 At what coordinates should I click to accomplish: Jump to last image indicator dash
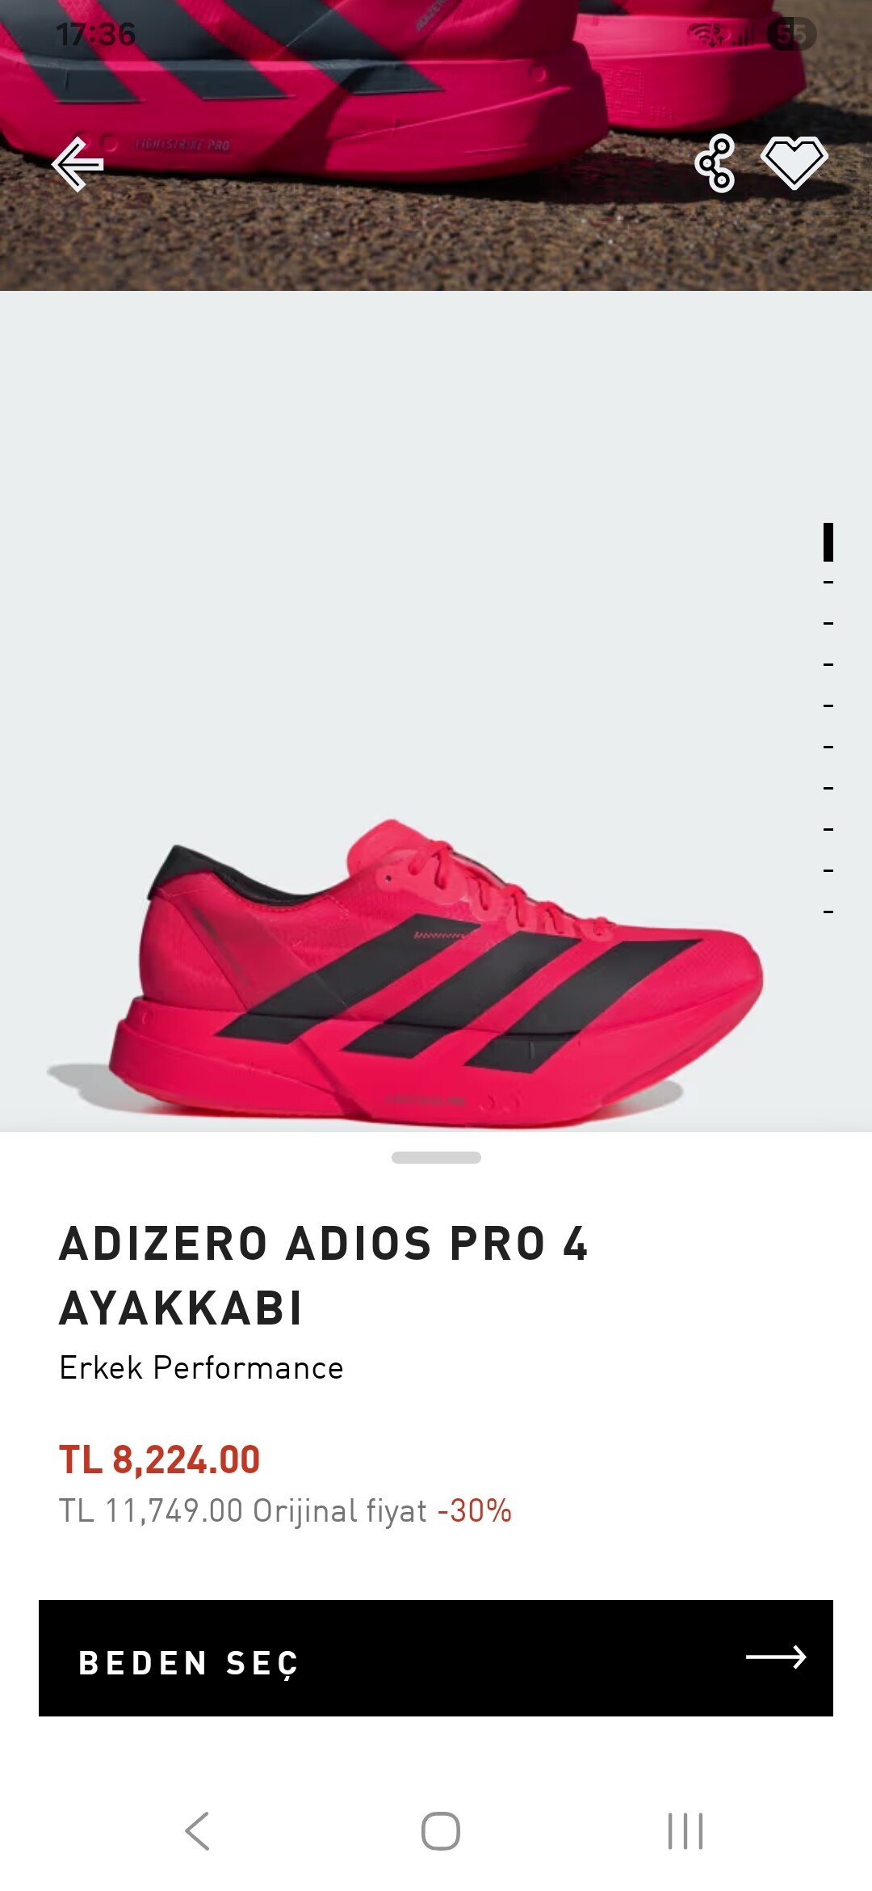[828, 912]
